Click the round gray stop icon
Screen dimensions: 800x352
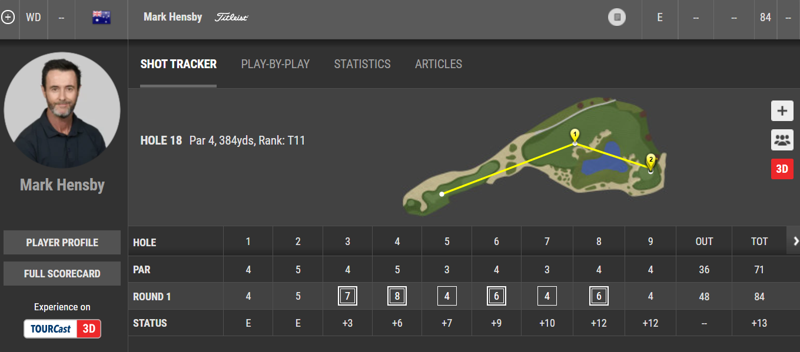coord(617,18)
